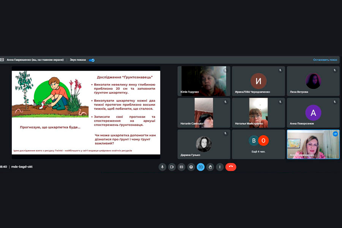Select Дарина Гунько's participant tile
This screenshot has width=342, height=228.
pos(204,144)
